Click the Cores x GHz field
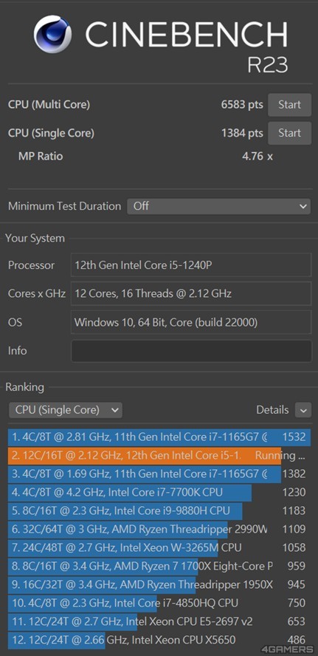Screen dimensions: 318x656 (191, 293)
